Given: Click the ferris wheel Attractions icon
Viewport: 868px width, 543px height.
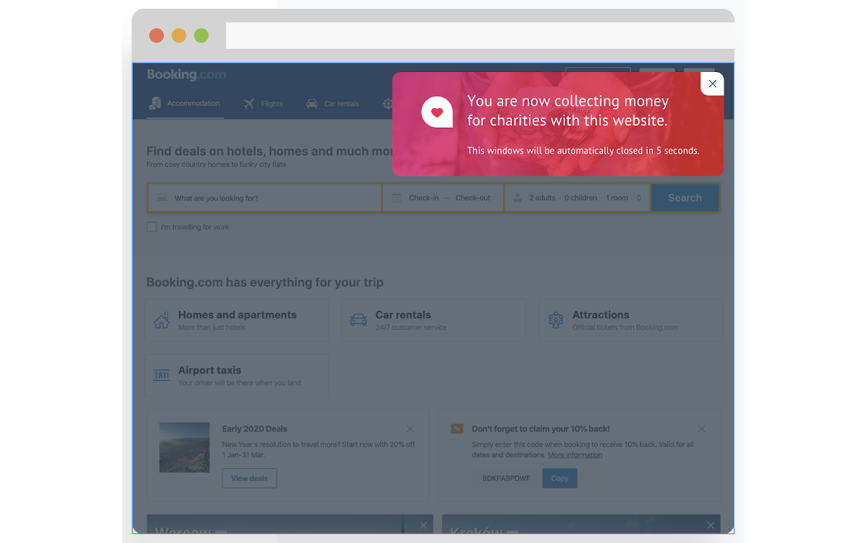Looking at the screenshot, I should click(556, 320).
